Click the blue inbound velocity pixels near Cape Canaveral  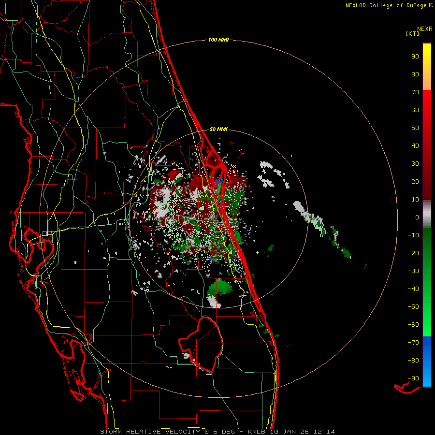coord(218,182)
